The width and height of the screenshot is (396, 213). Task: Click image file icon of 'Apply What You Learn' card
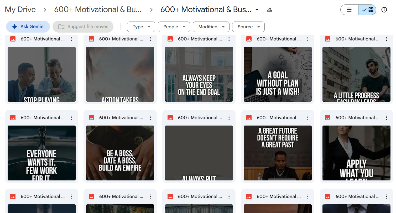tap(328, 118)
